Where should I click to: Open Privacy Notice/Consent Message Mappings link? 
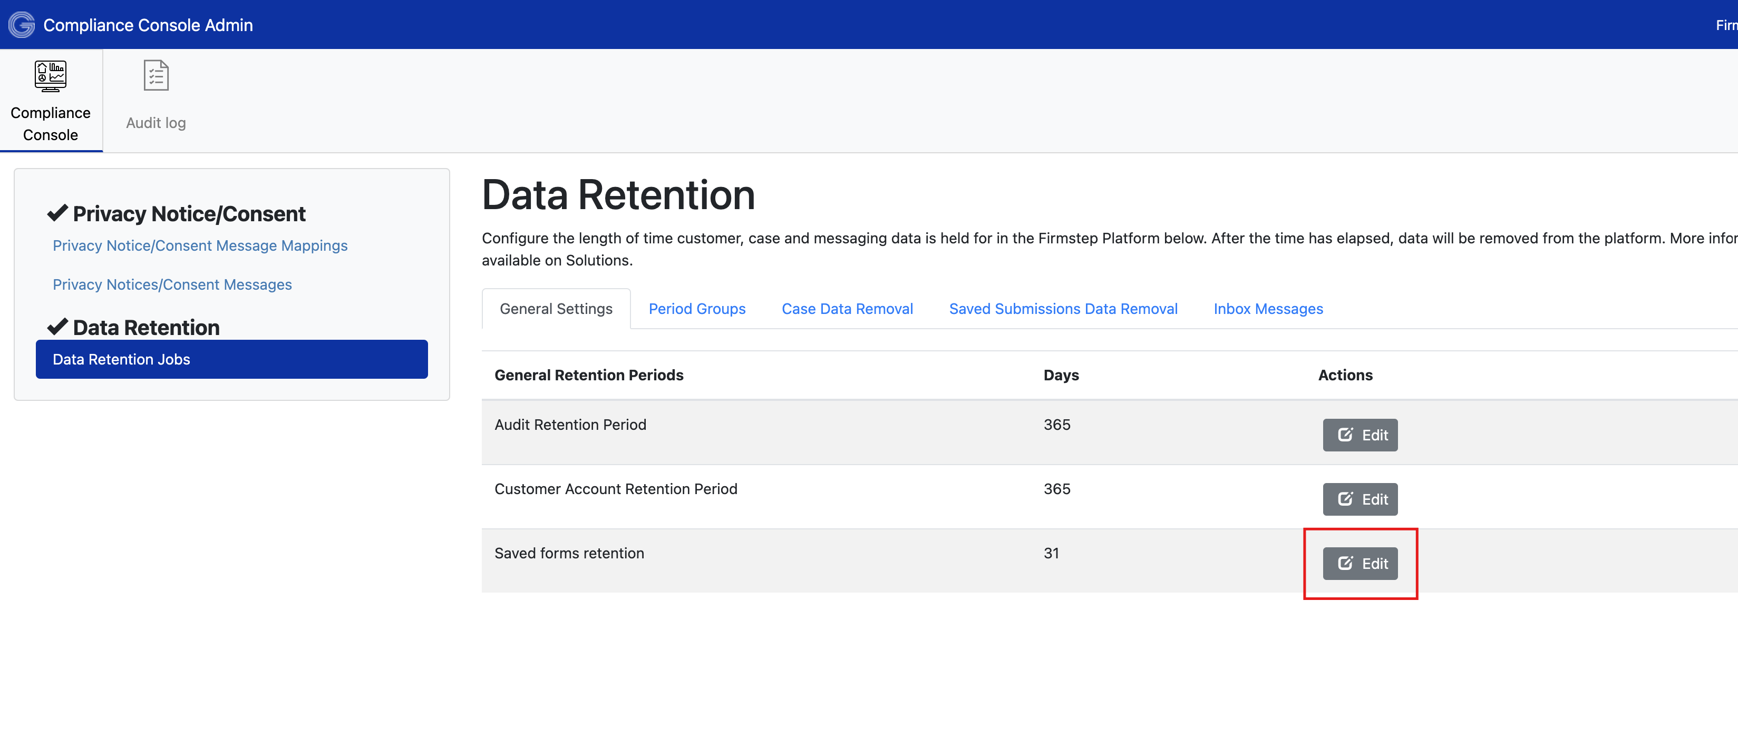point(200,245)
